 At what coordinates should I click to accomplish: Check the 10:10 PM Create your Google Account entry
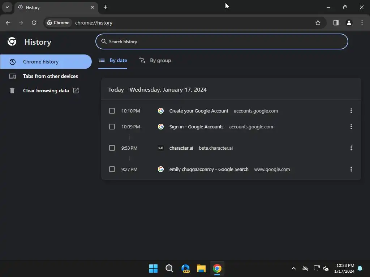(x=112, y=111)
